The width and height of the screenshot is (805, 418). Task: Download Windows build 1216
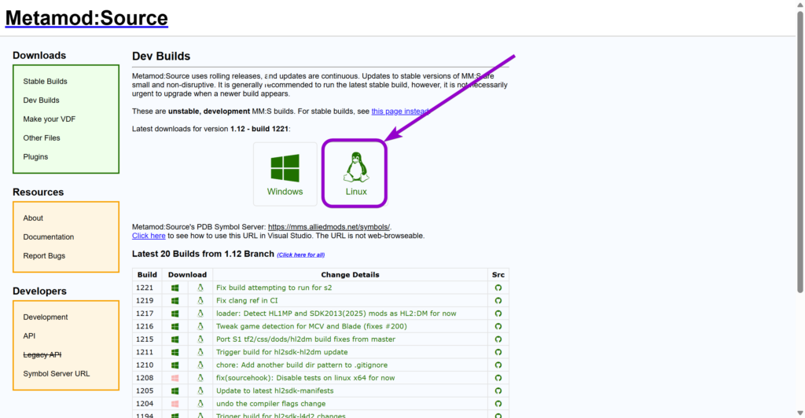(x=175, y=326)
